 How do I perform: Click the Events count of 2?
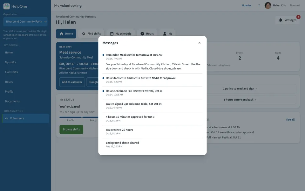[240, 58]
